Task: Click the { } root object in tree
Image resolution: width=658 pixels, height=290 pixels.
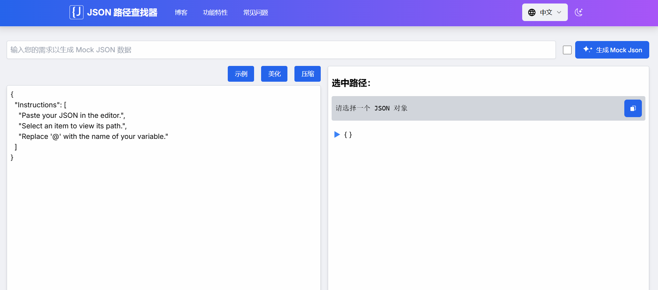Action: point(348,134)
